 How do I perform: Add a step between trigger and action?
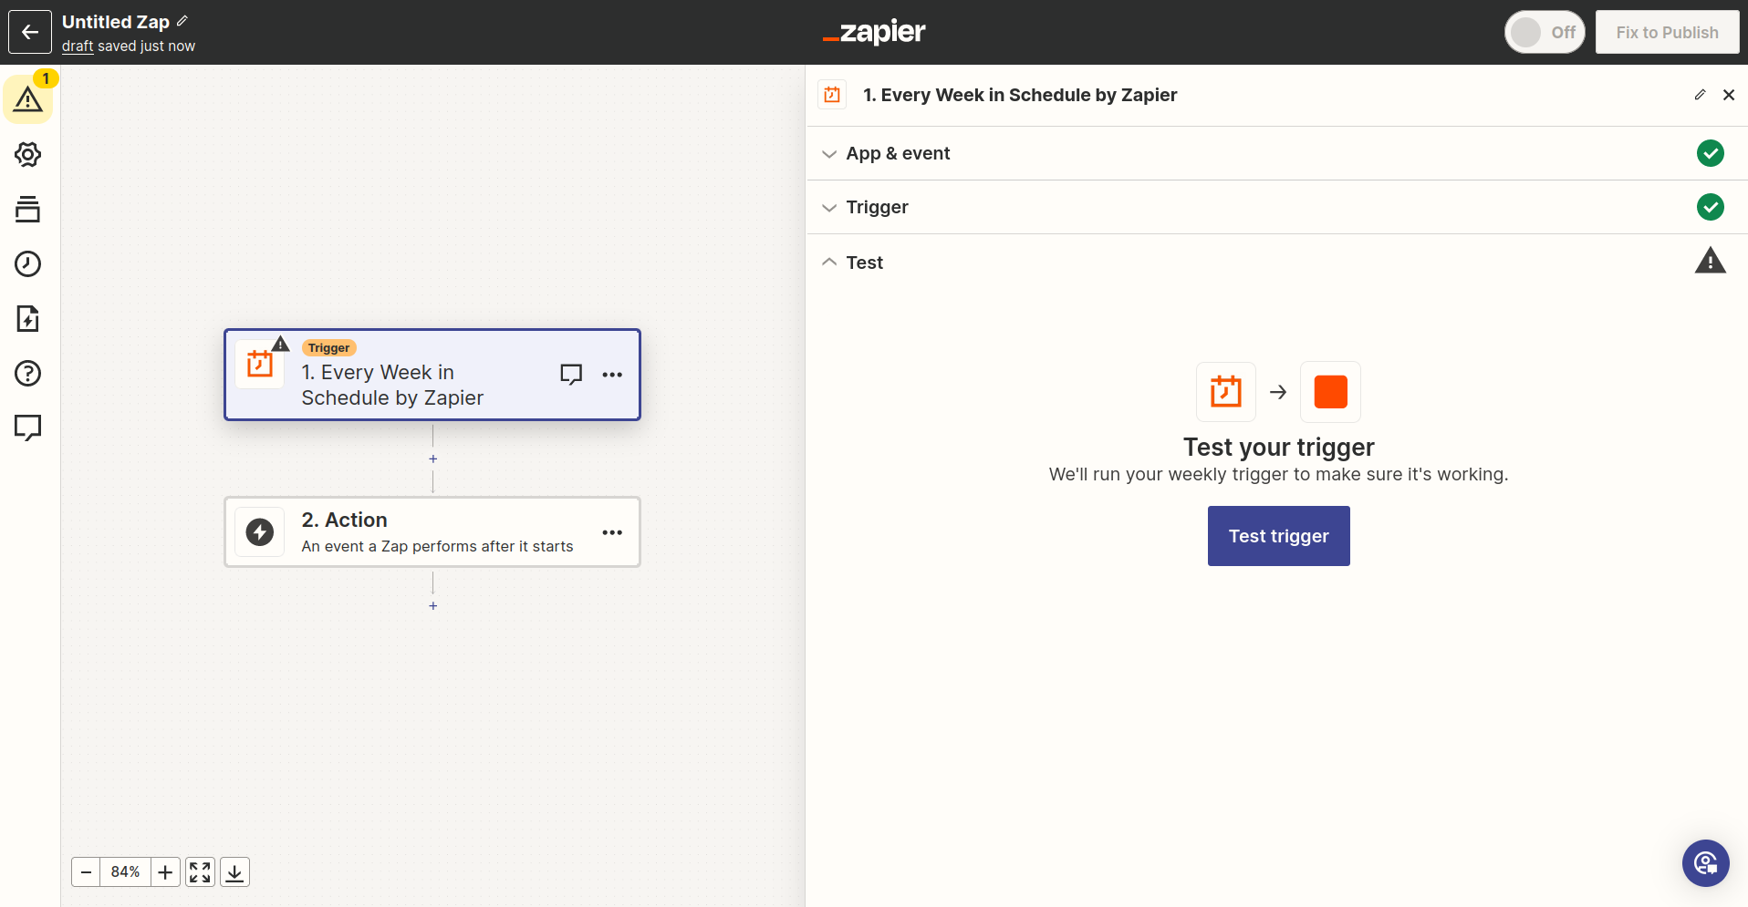433,459
